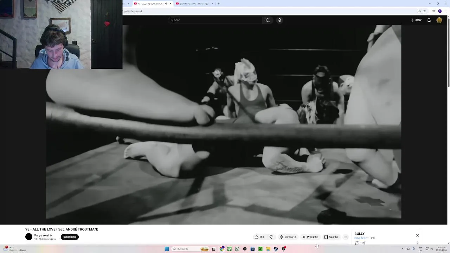Image resolution: width=450 pixels, height=253 pixels.
Task: Dislike the video with thumbs-down
Action: tap(271, 237)
